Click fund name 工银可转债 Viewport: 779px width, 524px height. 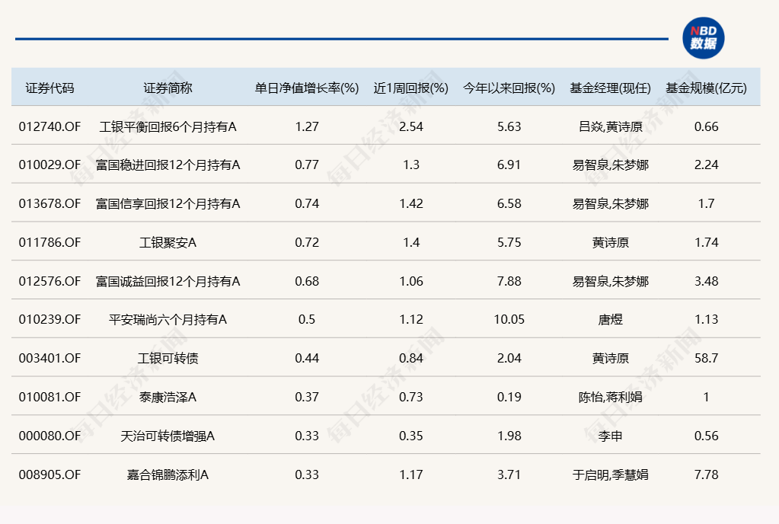tap(168, 358)
